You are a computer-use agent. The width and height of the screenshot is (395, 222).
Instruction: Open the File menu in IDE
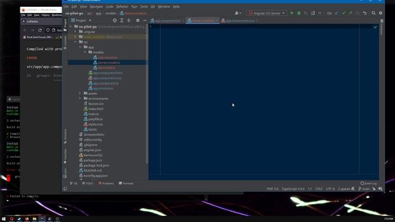(x=66, y=7)
